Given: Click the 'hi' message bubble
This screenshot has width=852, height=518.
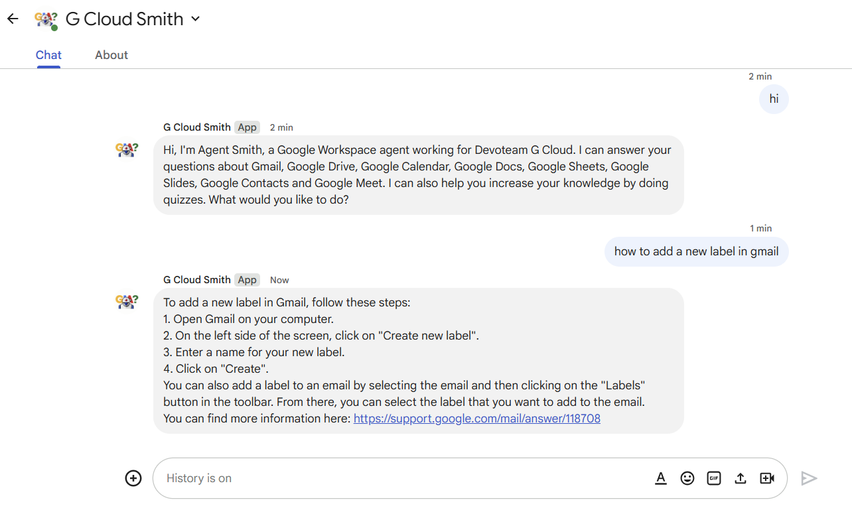Looking at the screenshot, I should point(774,99).
